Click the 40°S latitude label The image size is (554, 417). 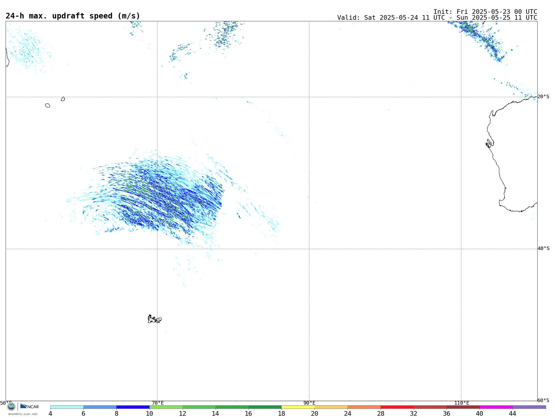point(543,249)
